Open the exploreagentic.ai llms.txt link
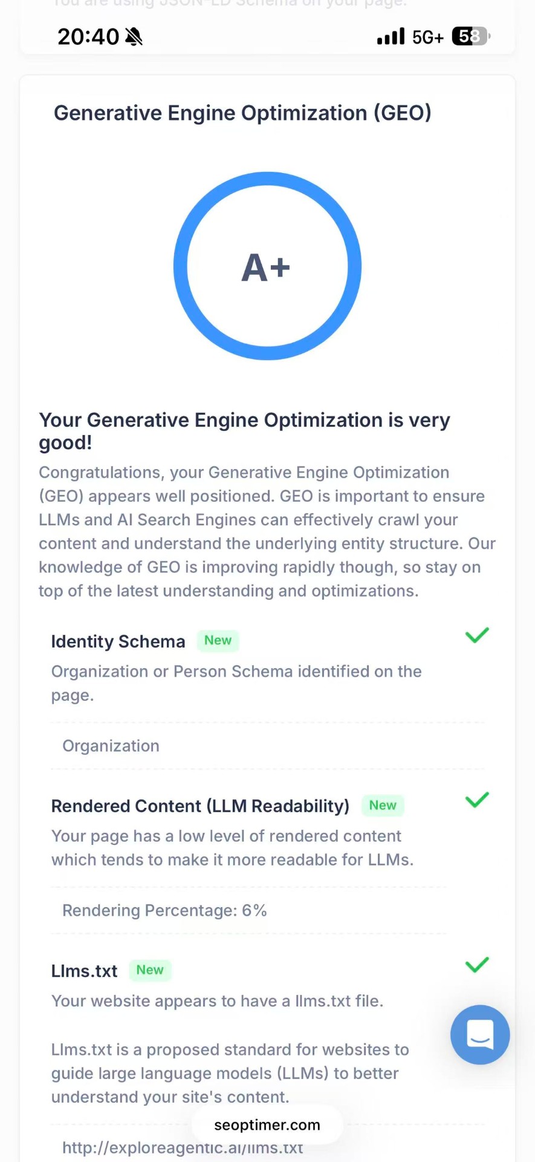The image size is (535, 1162). [x=183, y=1148]
